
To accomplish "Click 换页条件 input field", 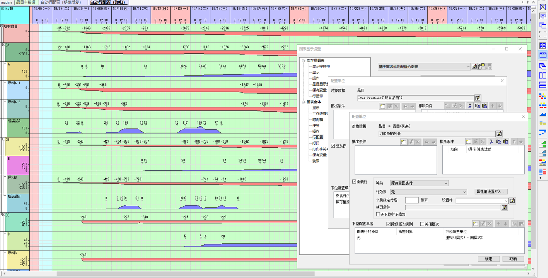I will (453, 207).
